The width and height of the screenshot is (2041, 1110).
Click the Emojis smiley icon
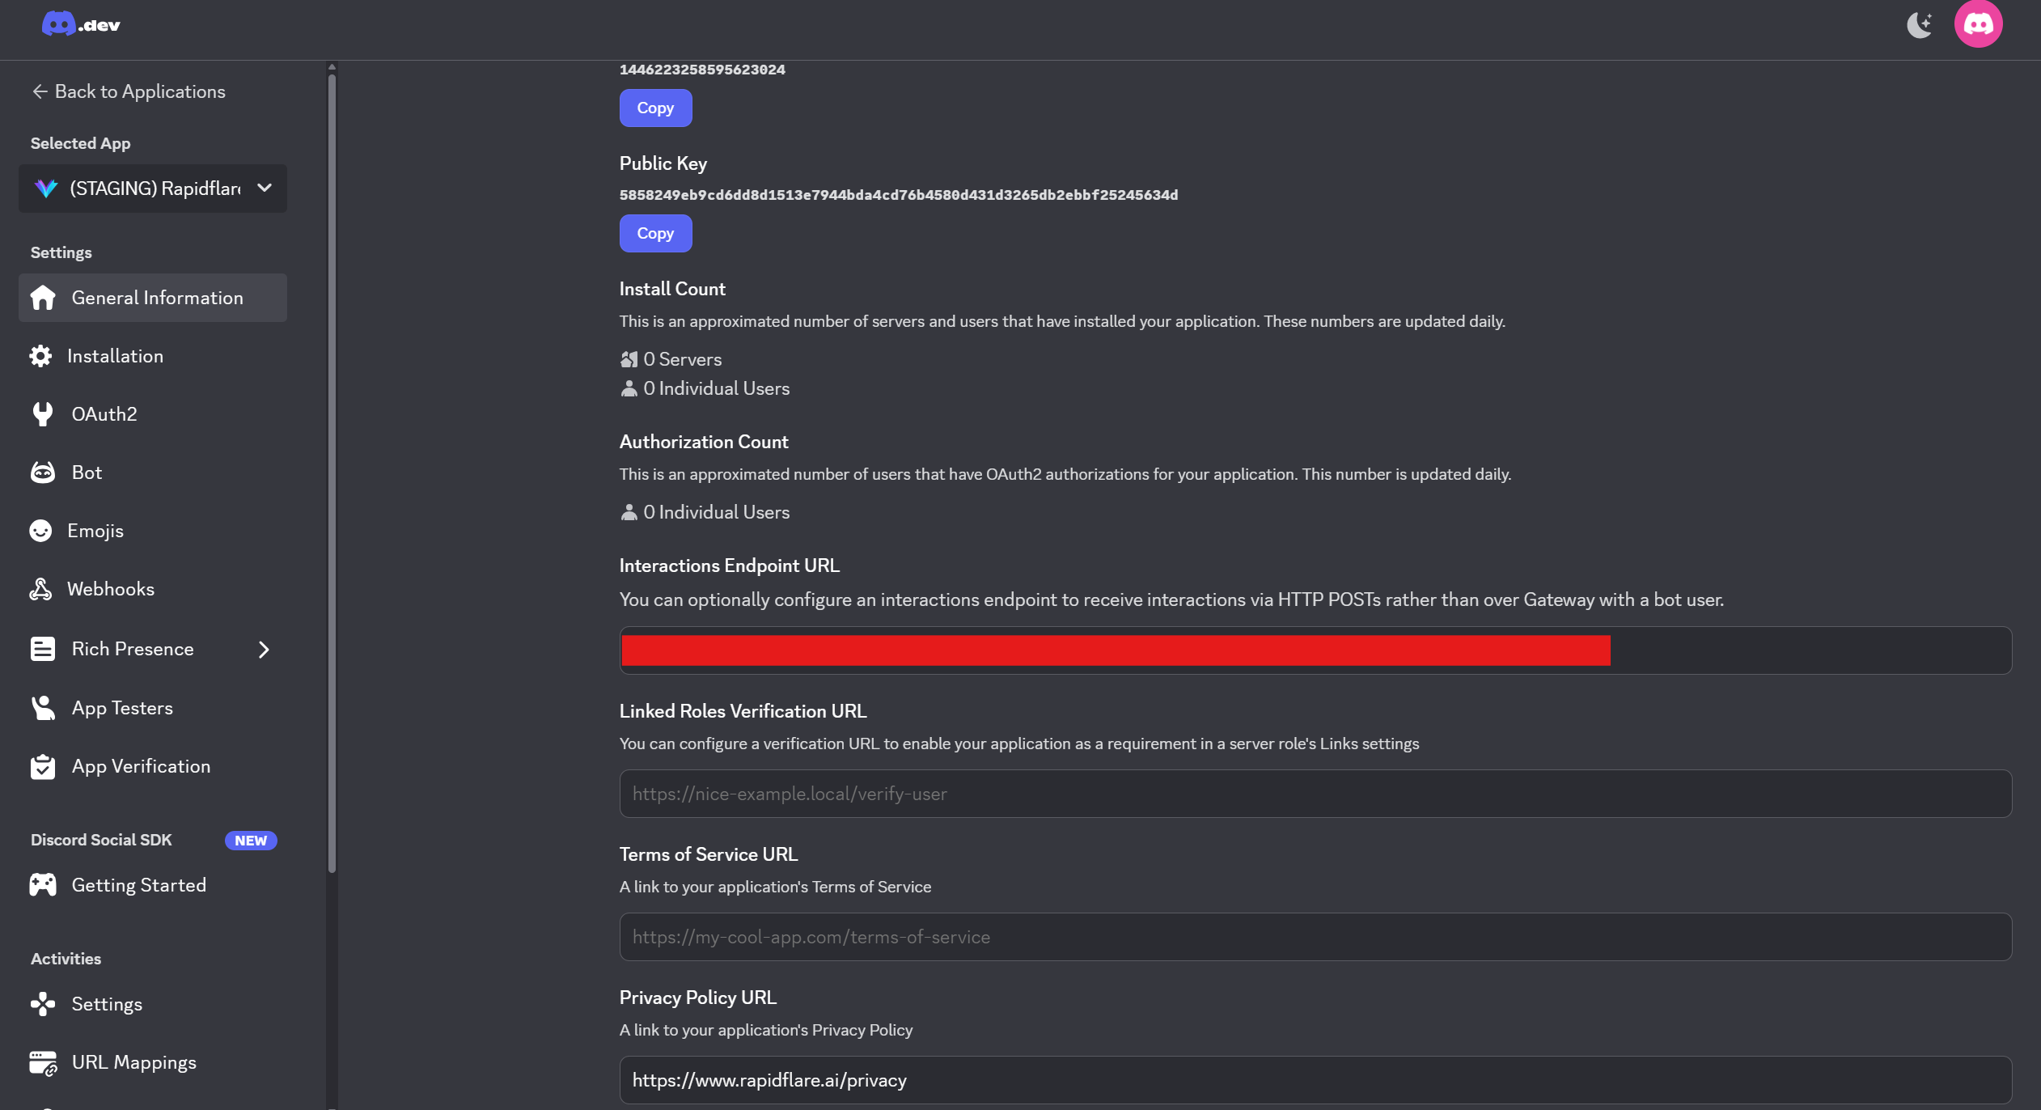40,531
